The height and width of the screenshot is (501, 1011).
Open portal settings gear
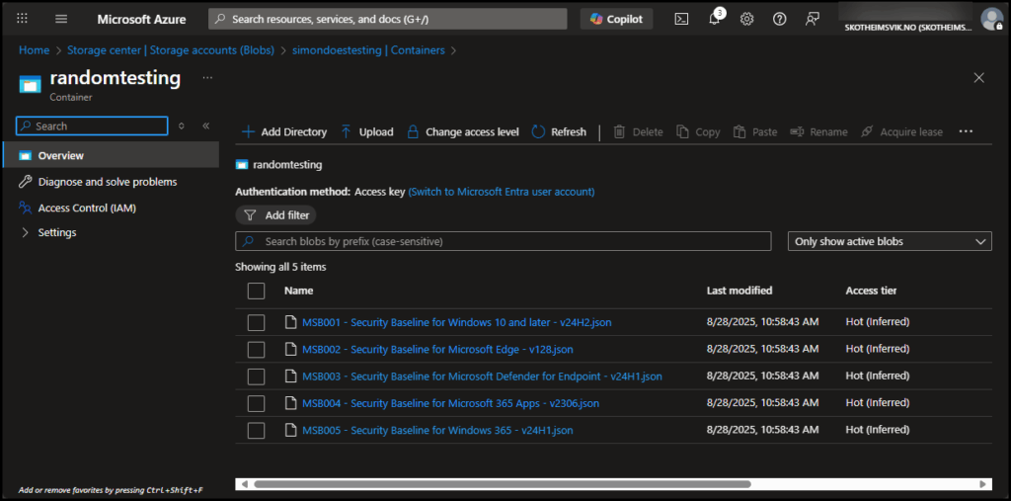tap(746, 19)
